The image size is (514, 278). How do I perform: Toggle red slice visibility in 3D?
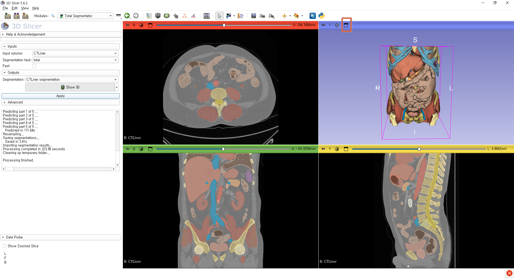tap(141, 25)
